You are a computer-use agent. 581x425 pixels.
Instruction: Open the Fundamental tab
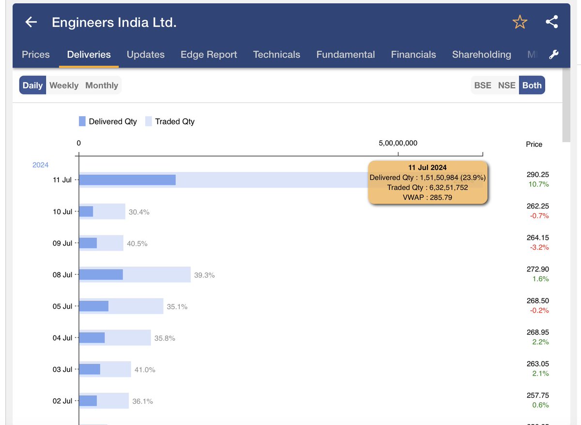click(346, 55)
